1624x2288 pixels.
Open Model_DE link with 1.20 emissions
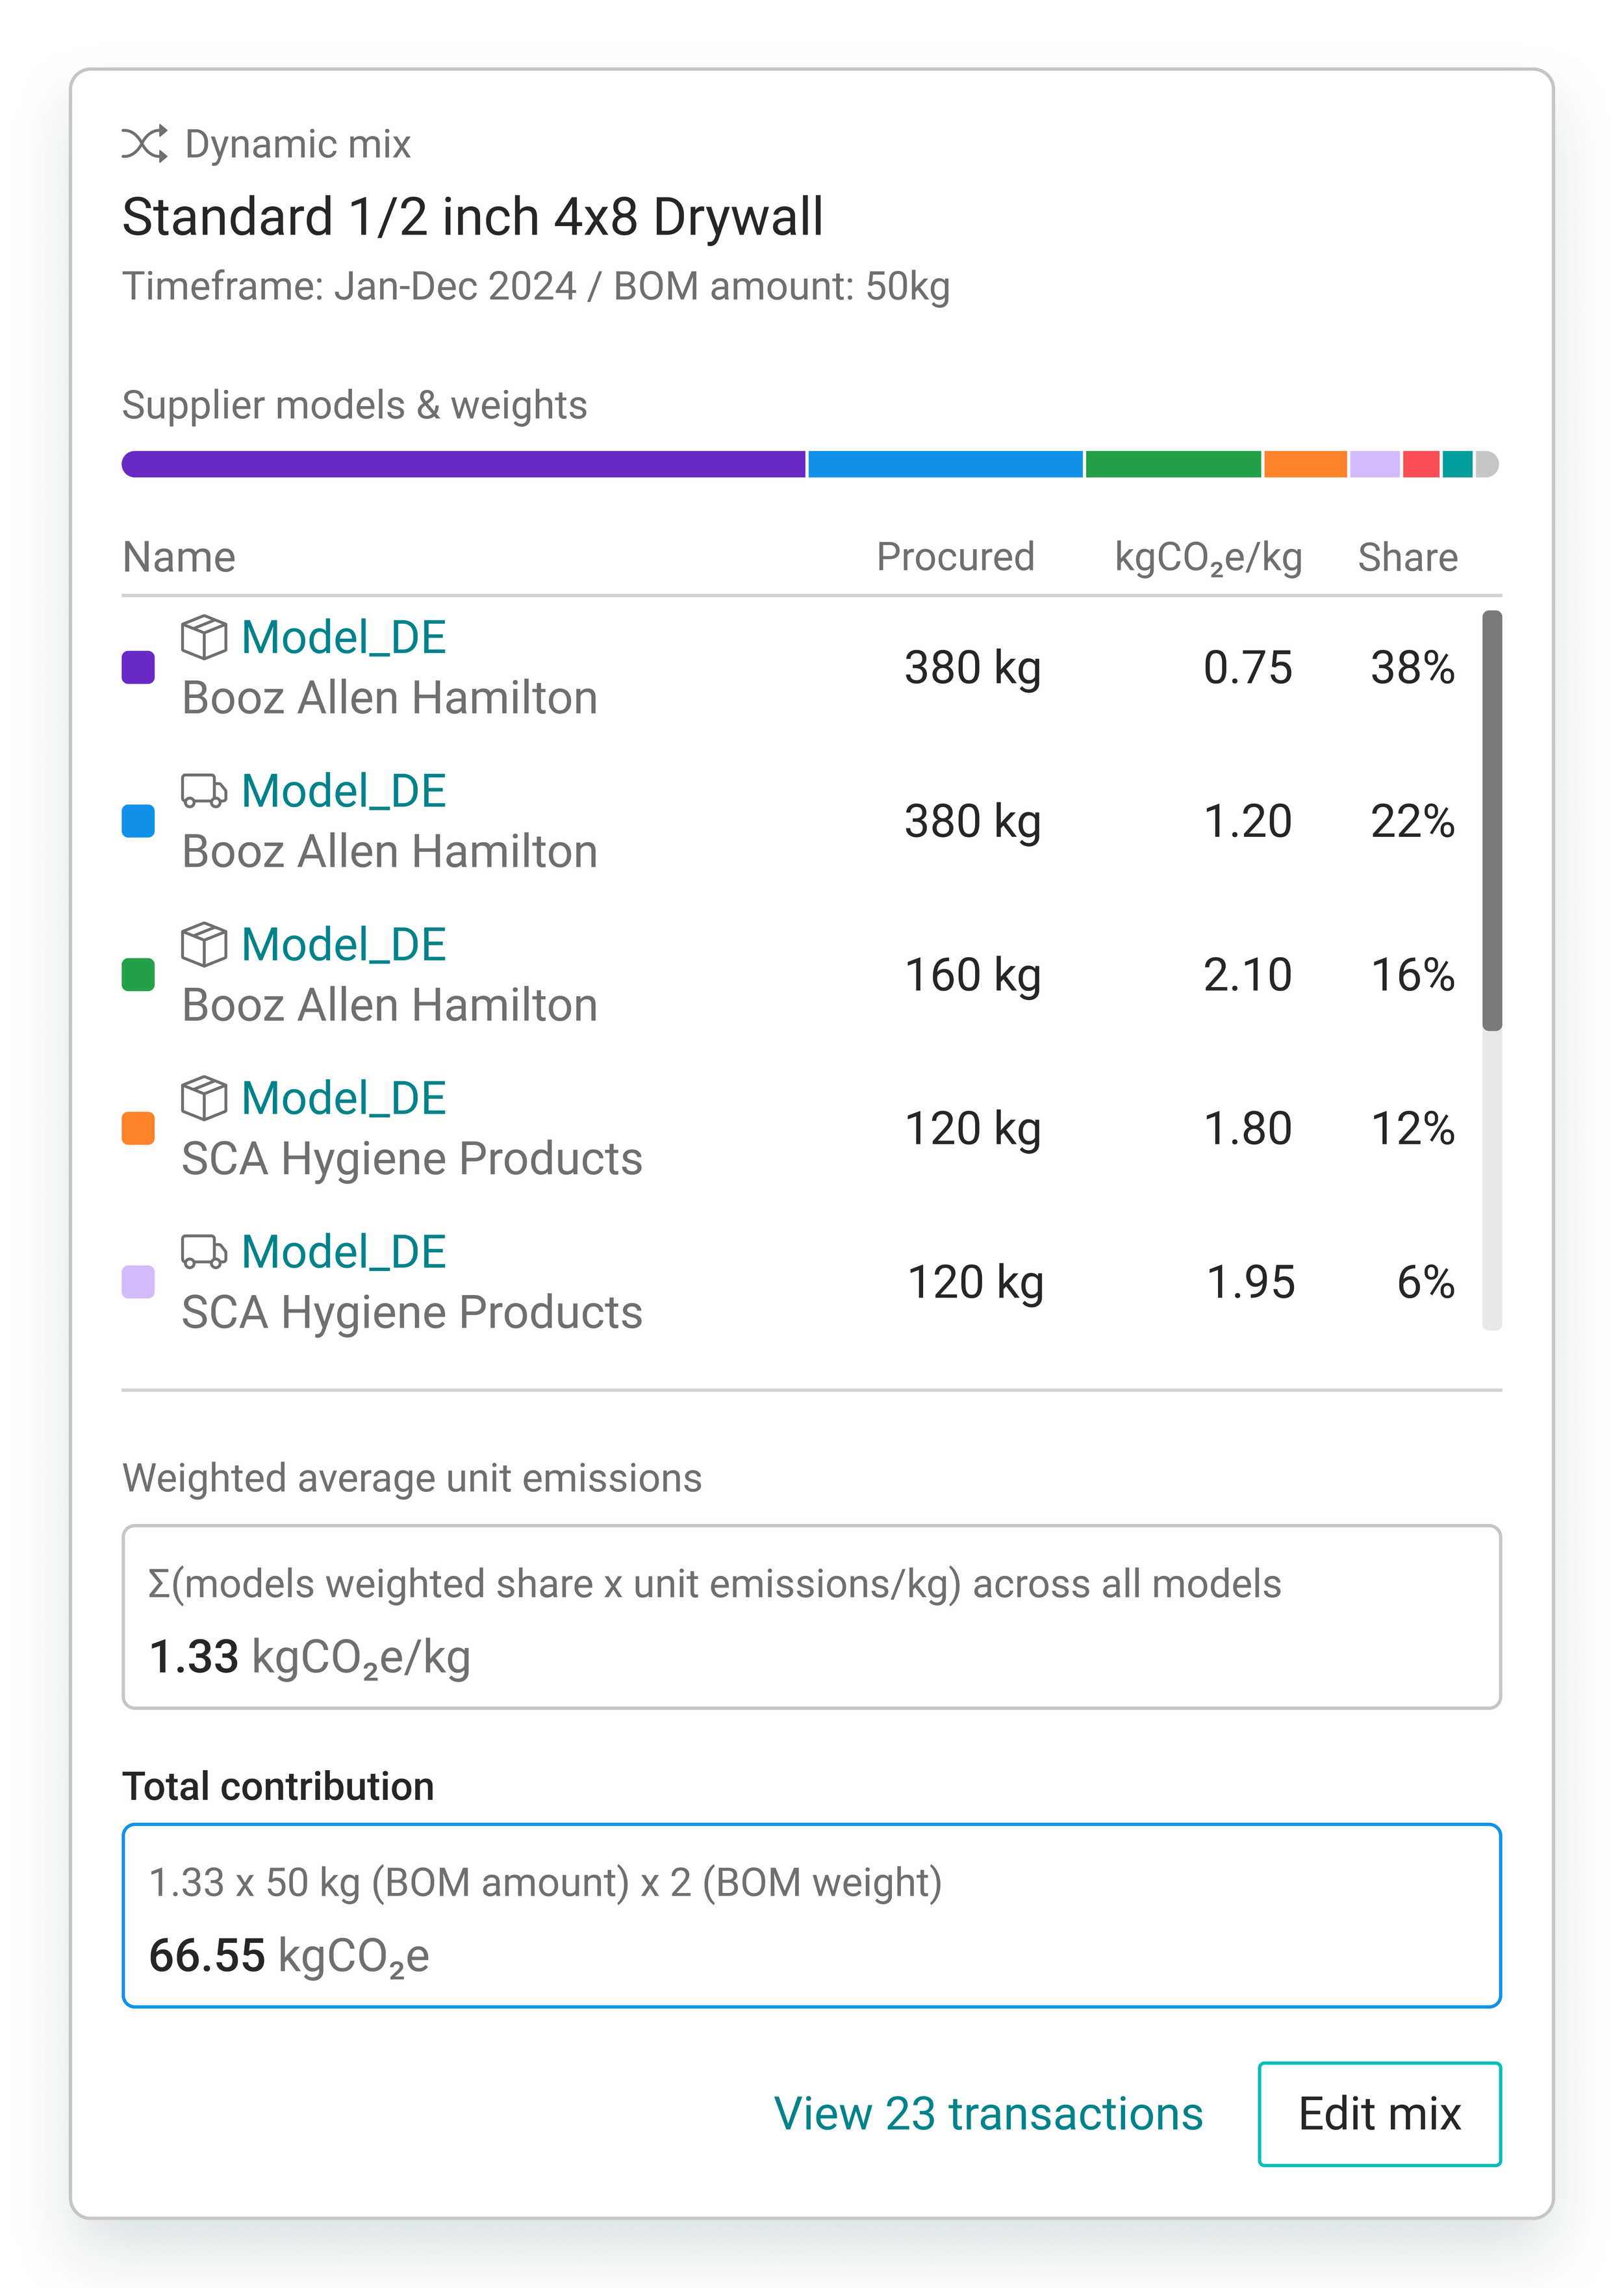344,790
